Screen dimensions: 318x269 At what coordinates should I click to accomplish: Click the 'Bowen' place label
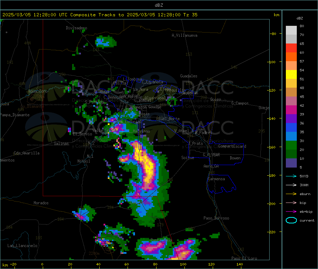pos(235,158)
